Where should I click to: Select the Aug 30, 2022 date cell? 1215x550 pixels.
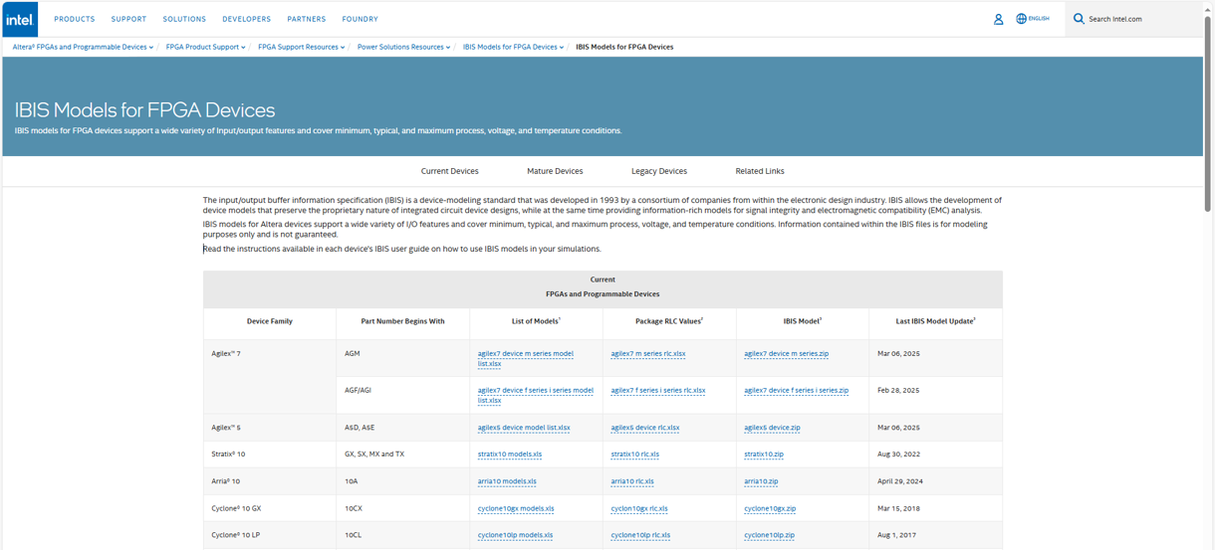tap(935, 455)
